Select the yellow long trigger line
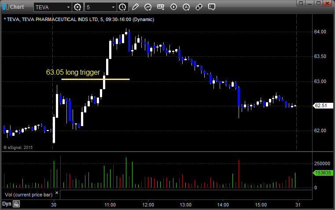Viewport: 335px width, 210px height. tap(95, 80)
